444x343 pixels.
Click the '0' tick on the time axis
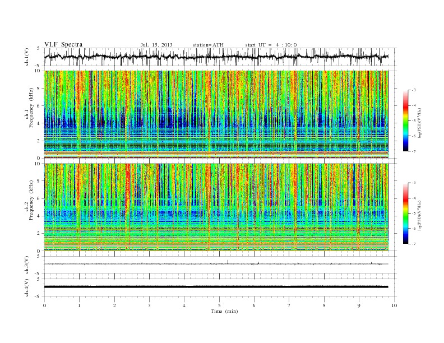(x=44, y=305)
